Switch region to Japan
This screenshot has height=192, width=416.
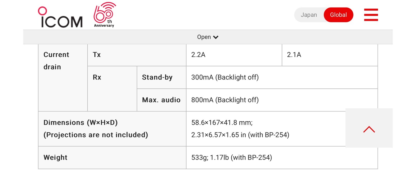click(309, 15)
